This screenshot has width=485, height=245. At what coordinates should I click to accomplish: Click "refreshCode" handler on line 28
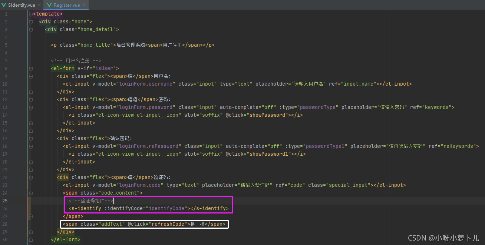tap(168, 224)
